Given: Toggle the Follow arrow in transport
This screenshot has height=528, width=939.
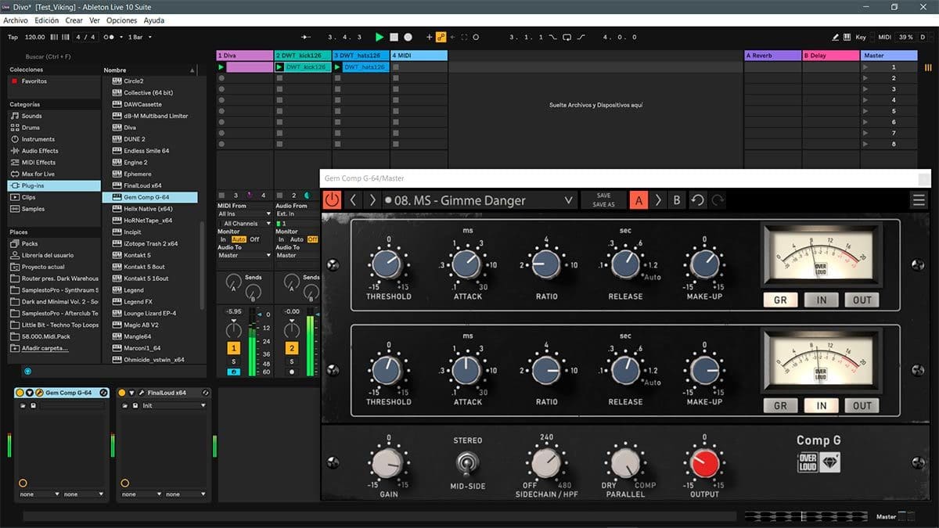Looking at the screenshot, I should pos(306,37).
